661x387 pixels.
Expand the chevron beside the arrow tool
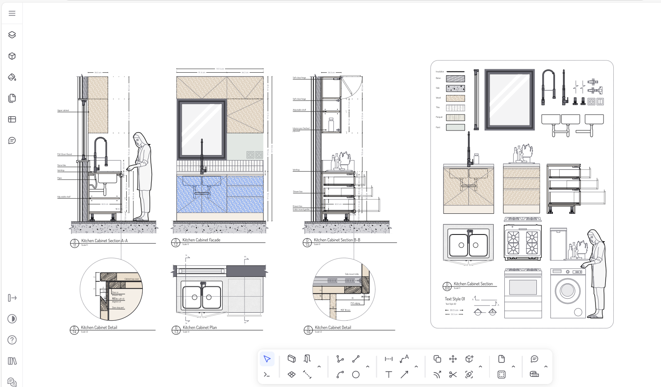tap(416, 367)
